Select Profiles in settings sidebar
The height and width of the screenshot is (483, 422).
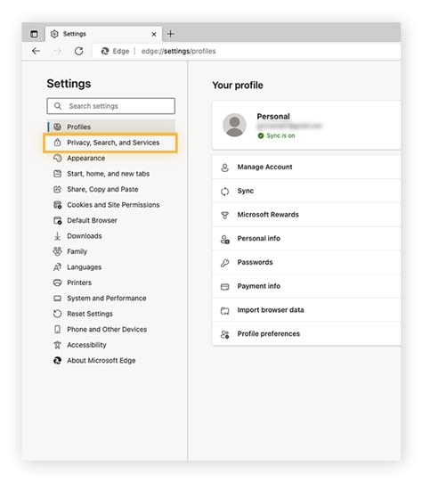[111, 127]
